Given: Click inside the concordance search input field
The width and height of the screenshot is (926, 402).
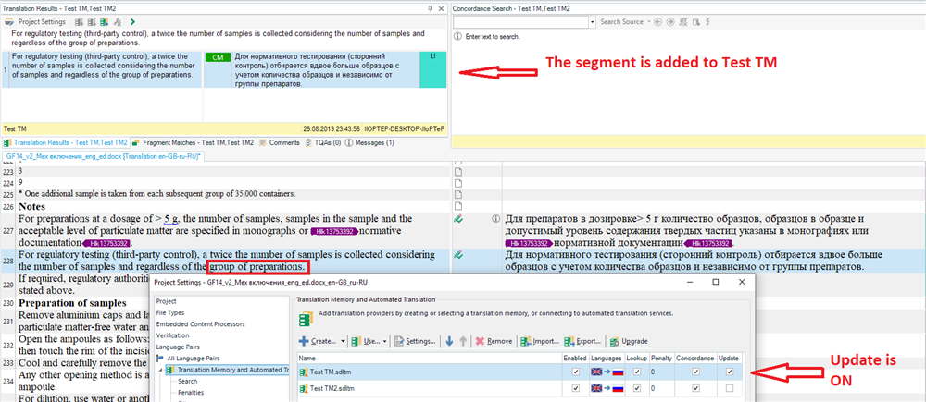Looking at the screenshot, I should click(520, 22).
